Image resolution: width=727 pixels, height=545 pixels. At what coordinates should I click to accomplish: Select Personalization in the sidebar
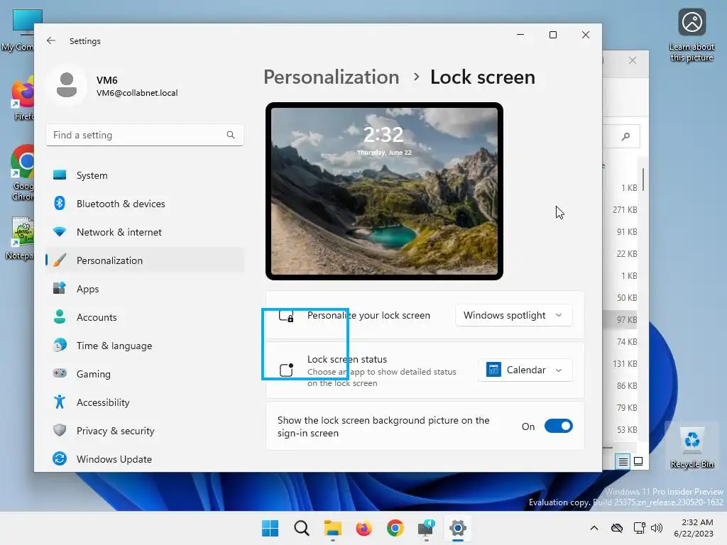click(145, 260)
